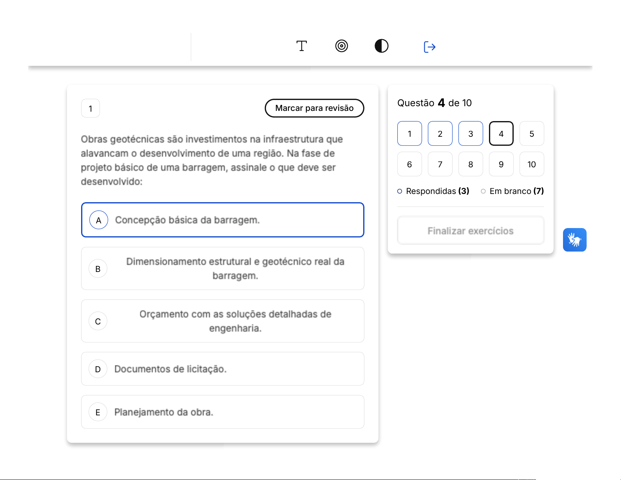
Task: Click the text size T icon
Action: (x=301, y=46)
